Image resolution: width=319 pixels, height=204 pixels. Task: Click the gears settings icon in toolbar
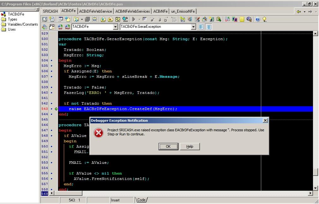coord(249,19)
